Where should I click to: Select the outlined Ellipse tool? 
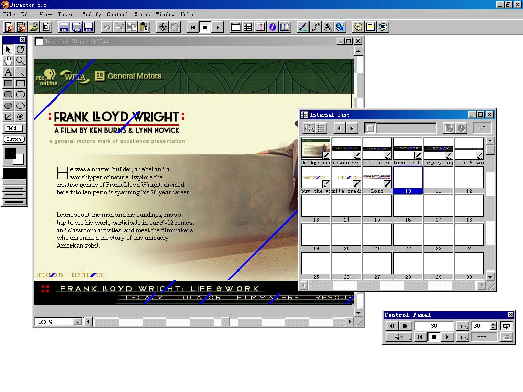click(x=20, y=106)
